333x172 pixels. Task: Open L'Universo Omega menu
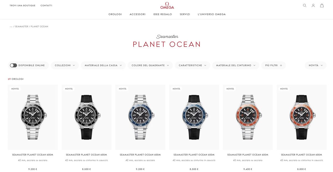coord(212,14)
